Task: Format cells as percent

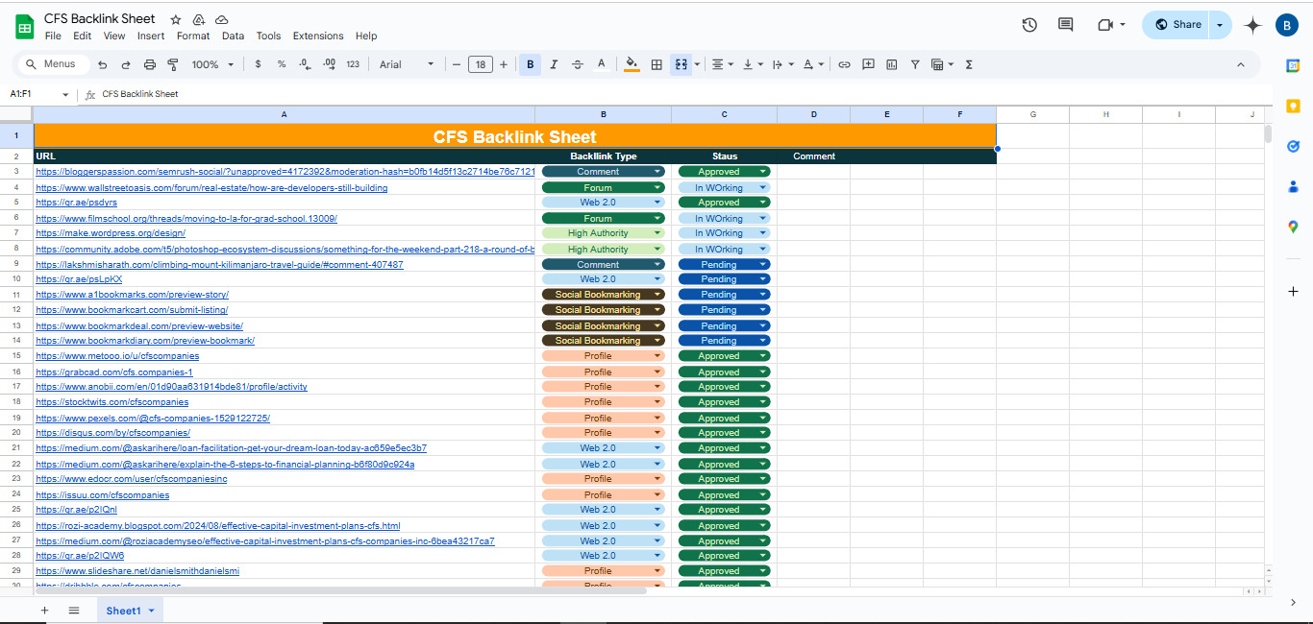Action: [x=282, y=64]
